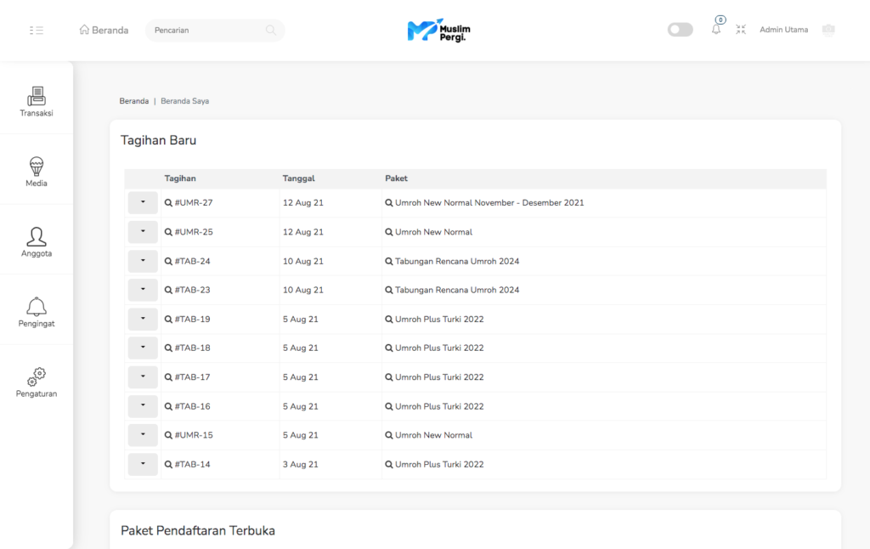The width and height of the screenshot is (870, 549).
Task: Open the dropdown next to #UMR-15
Action: [143, 435]
